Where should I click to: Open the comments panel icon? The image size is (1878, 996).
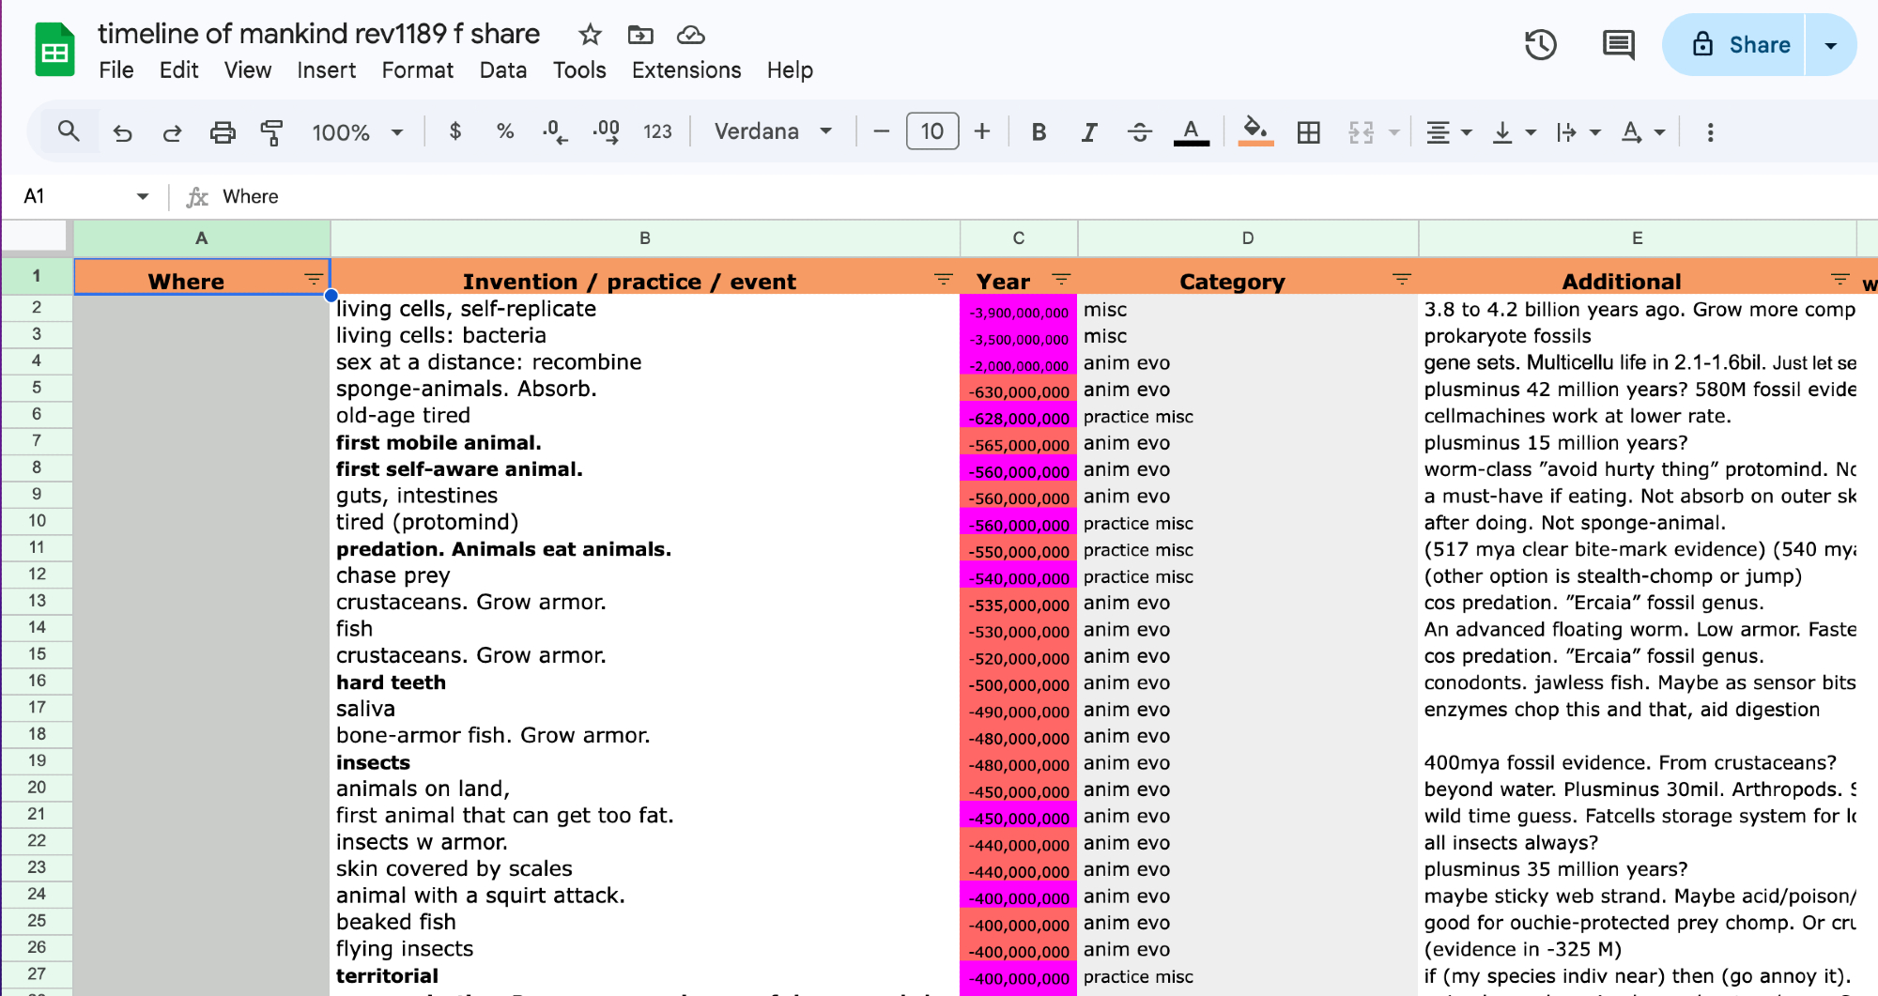click(1618, 45)
